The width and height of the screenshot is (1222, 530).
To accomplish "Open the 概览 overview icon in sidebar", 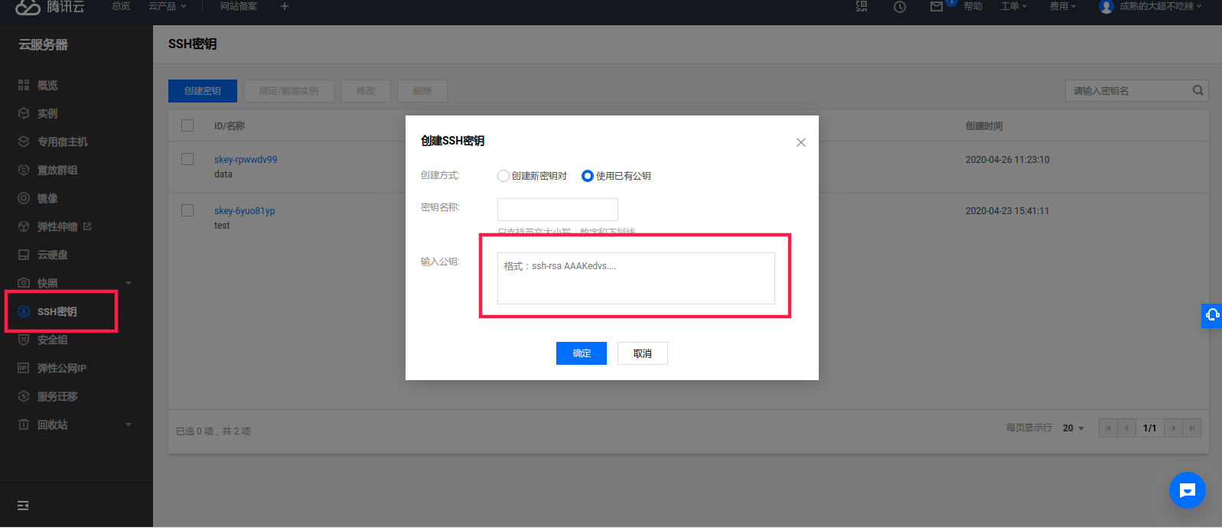I will point(24,85).
